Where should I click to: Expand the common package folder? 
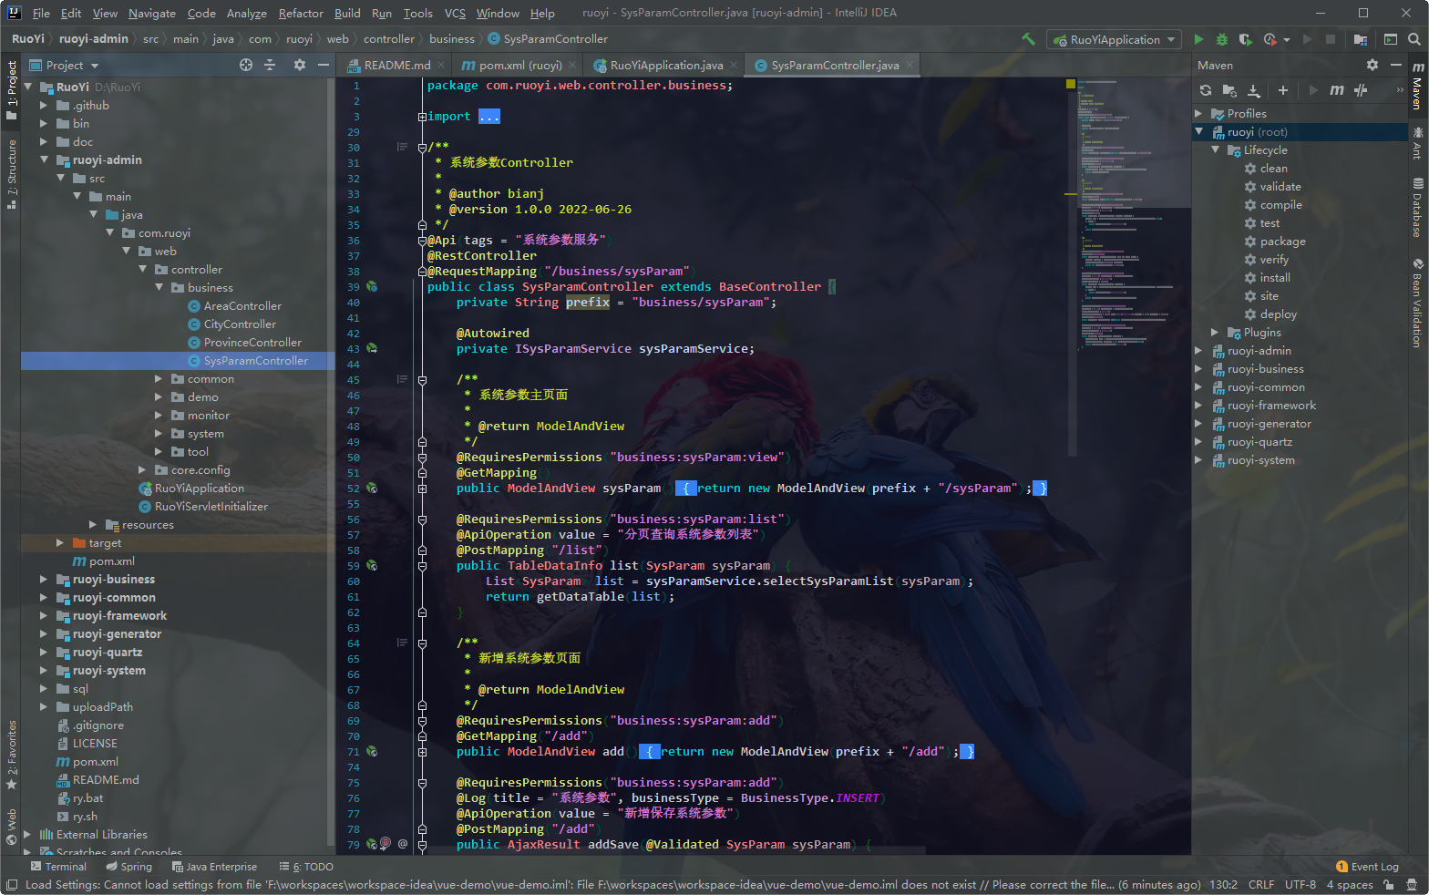tap(158, 378)
